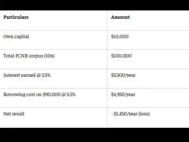This screenshot has height=142, width=189.
Task: Click the 5.5% rate text
Action: [x=71, y=95]
